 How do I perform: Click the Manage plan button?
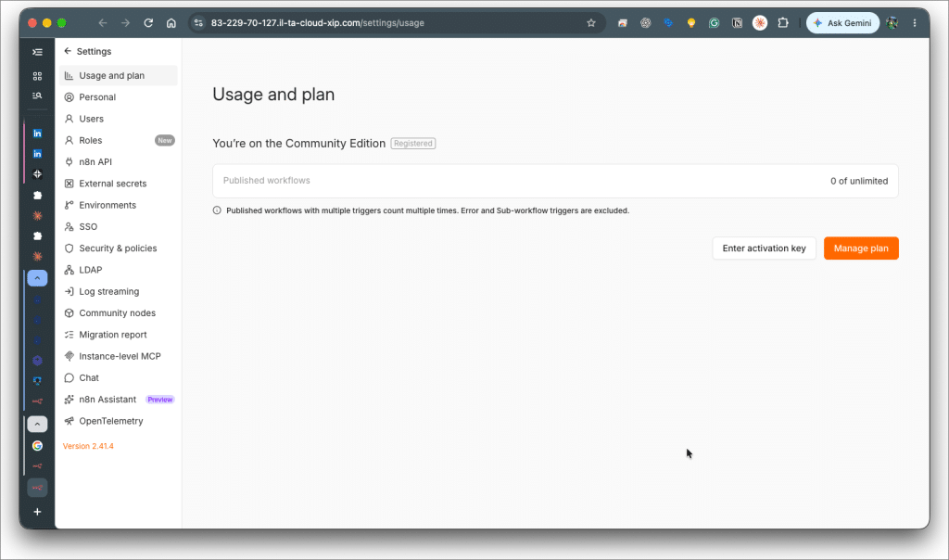861,248
